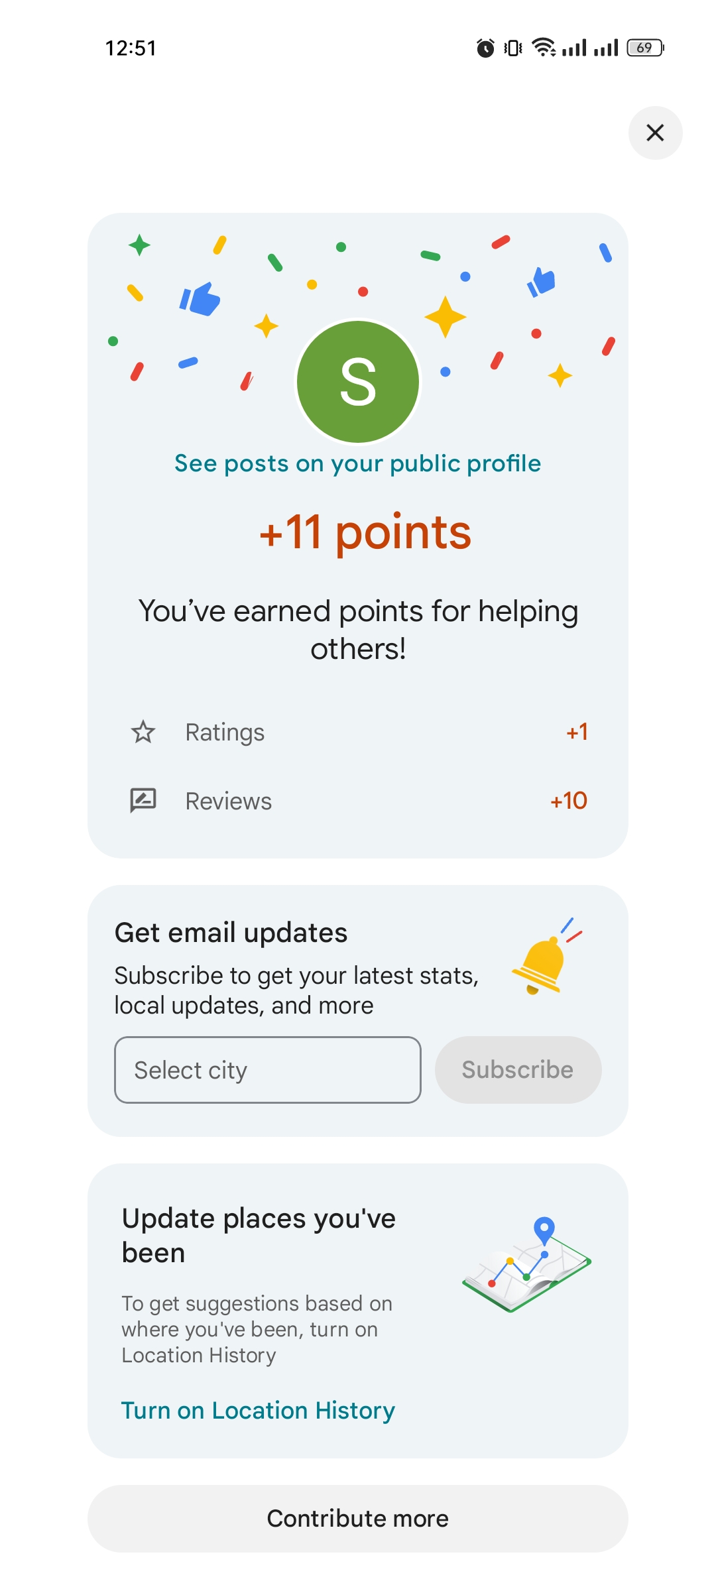Tap the Reviews comment icon
This screenshot has width=716, height=1591.
pyautogui.click(x=143, y=801)
